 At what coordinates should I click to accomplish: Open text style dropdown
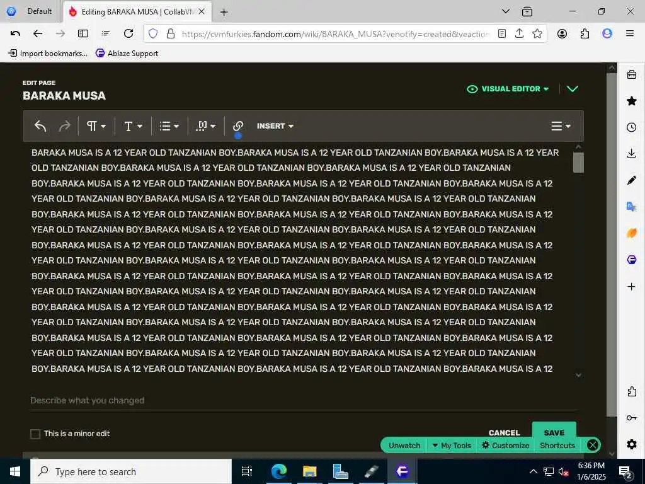134,126
